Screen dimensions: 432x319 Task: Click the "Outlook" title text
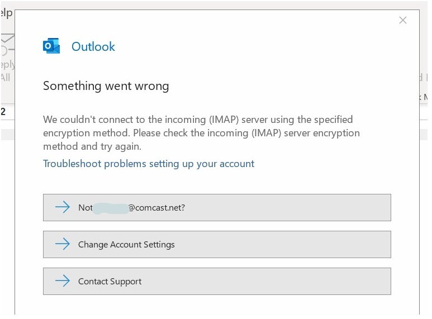(93, 47)
